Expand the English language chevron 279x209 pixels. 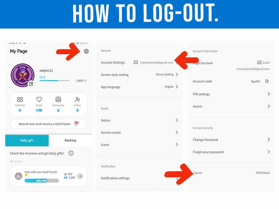click(x=177, y=87)
